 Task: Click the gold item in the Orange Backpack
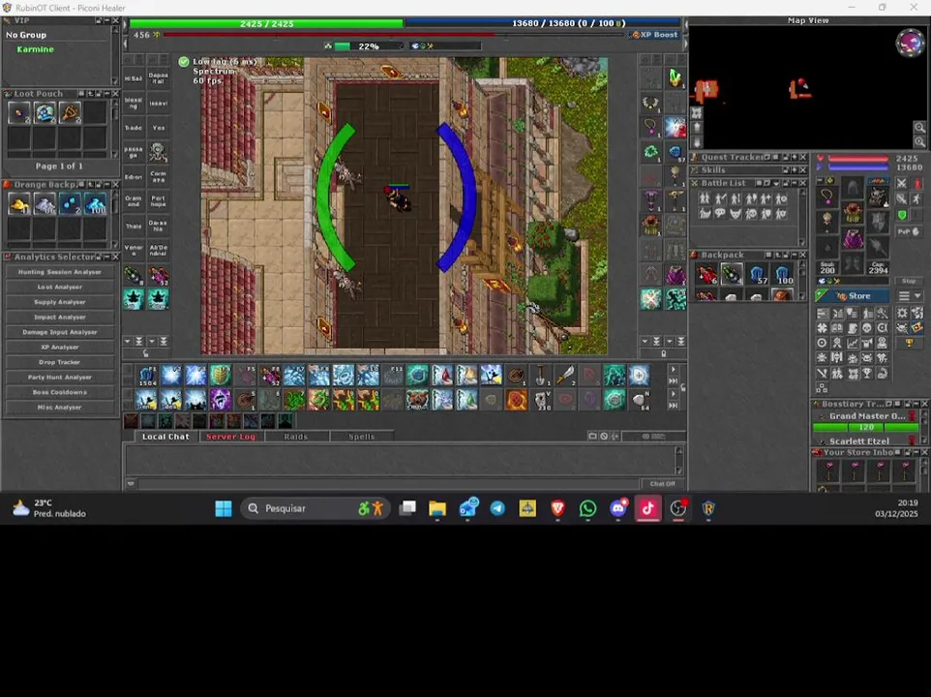pos(19,203)
